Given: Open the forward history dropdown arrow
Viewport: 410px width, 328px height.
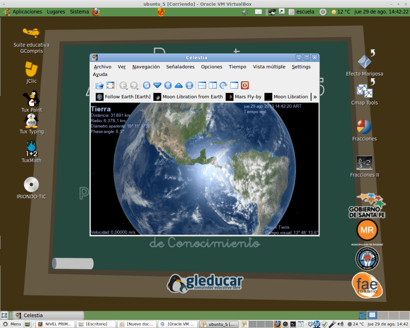Looking at the screenshot, I should (x=138, y=88).
